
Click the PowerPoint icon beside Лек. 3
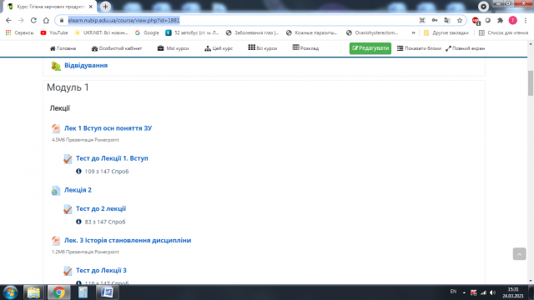pyautogui.click(x=56, y=241)
